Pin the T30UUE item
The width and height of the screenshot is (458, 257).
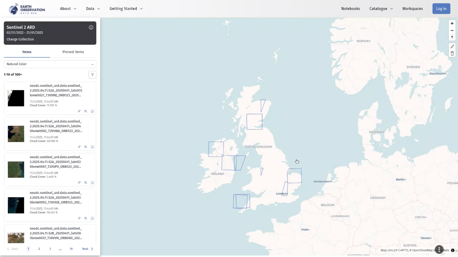pyautogui.click(x=79, y=219)
